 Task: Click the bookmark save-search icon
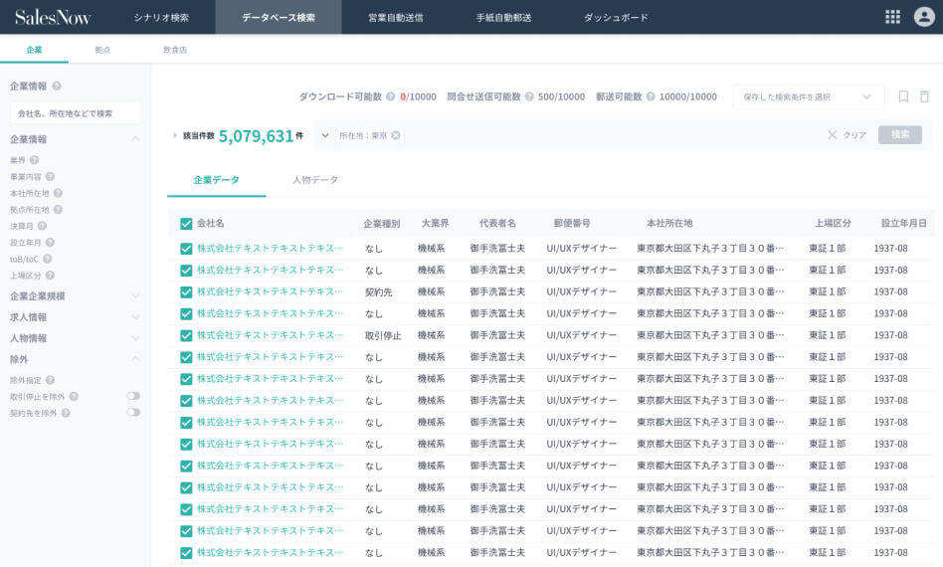[x=903, y=96]
